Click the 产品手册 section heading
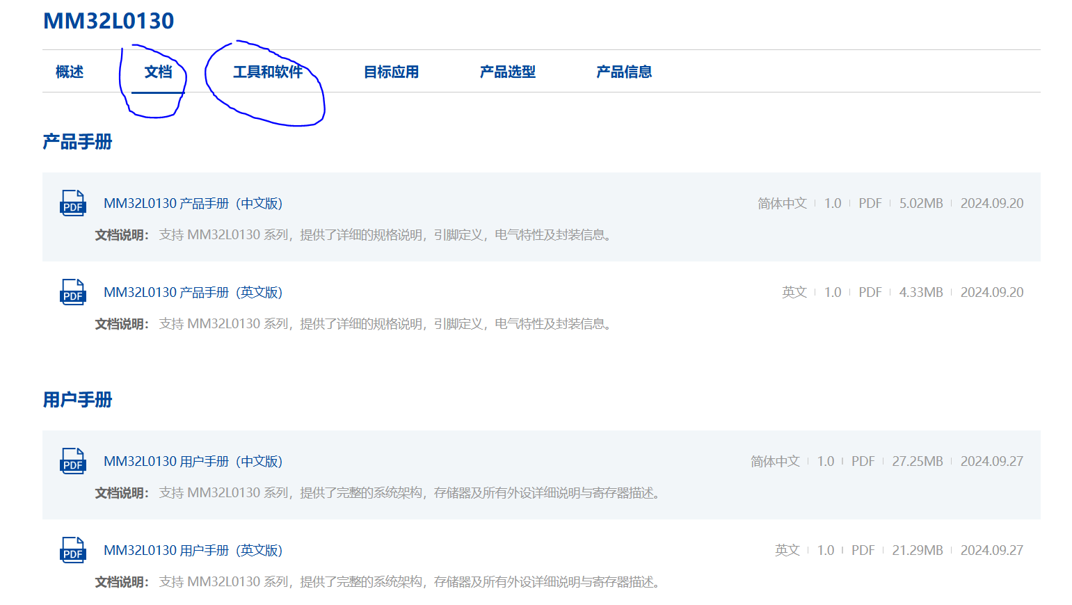Screen dimensions: 1072x605 (77, 142)
